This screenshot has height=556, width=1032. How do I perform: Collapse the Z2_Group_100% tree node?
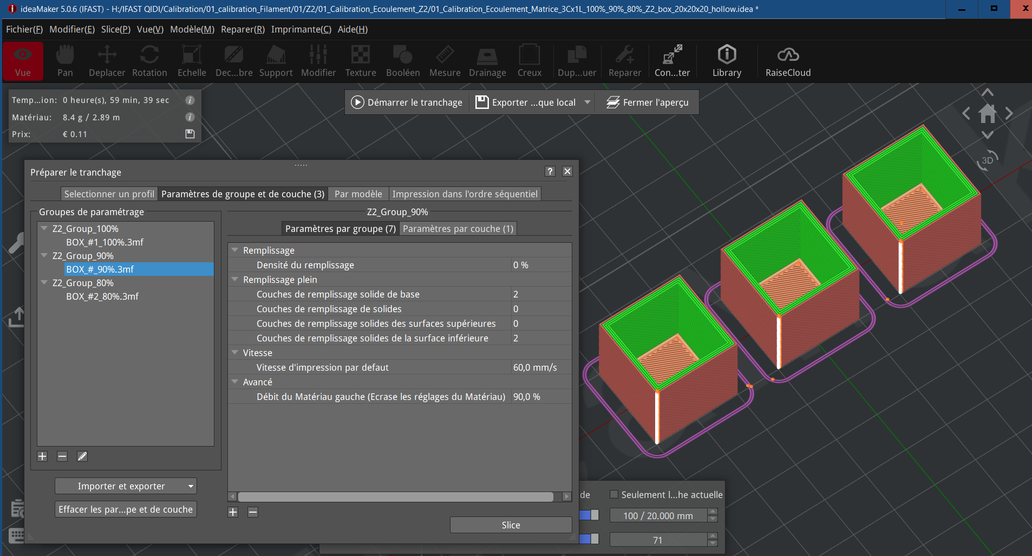[44, 229]
